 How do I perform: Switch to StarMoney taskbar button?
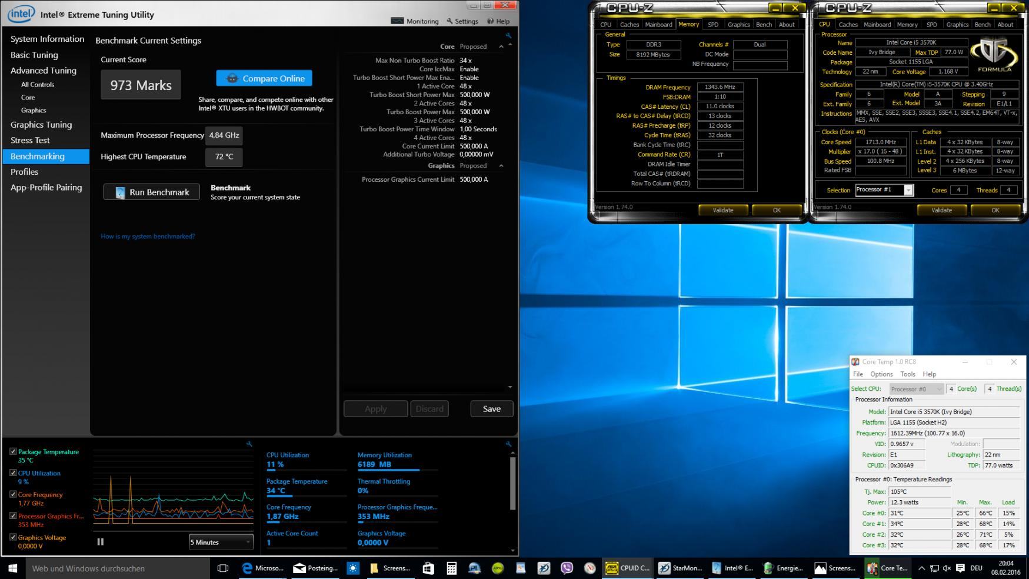(680, 568)
